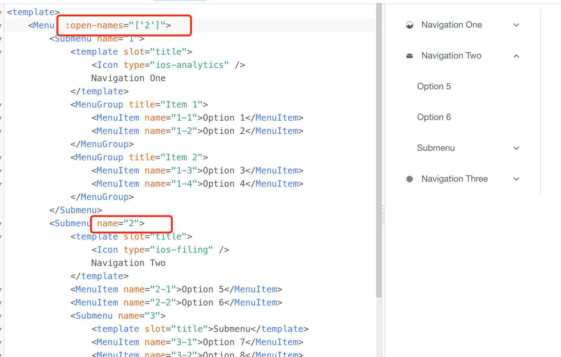Click the gear icon beside Navigation Three
Screen dimensions: 561x357
[409, 179]
